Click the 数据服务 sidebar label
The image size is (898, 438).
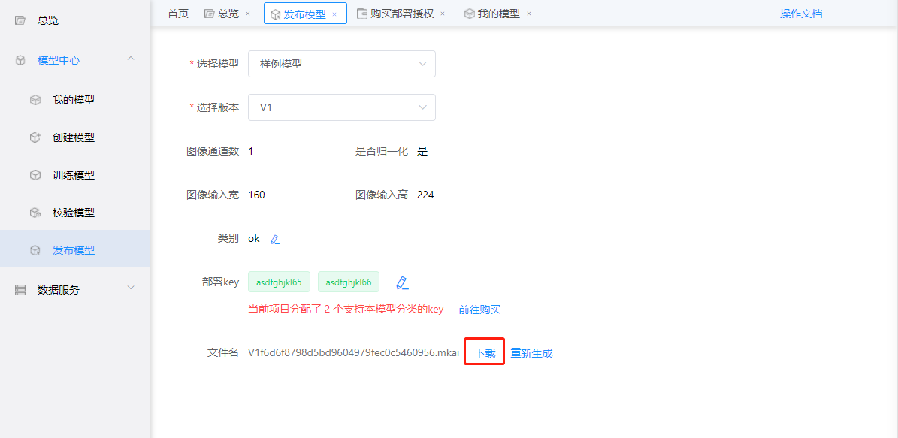click(x=59, y=290)
